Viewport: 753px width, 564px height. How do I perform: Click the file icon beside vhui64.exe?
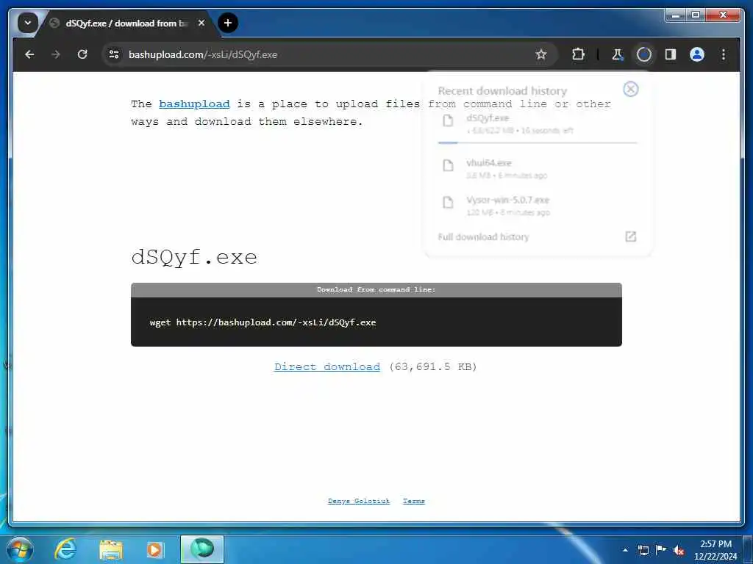(448, 165)
